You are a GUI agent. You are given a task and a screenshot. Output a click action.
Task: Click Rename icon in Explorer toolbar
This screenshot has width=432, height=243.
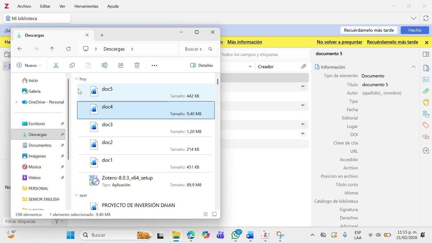[x=105, y=65]
